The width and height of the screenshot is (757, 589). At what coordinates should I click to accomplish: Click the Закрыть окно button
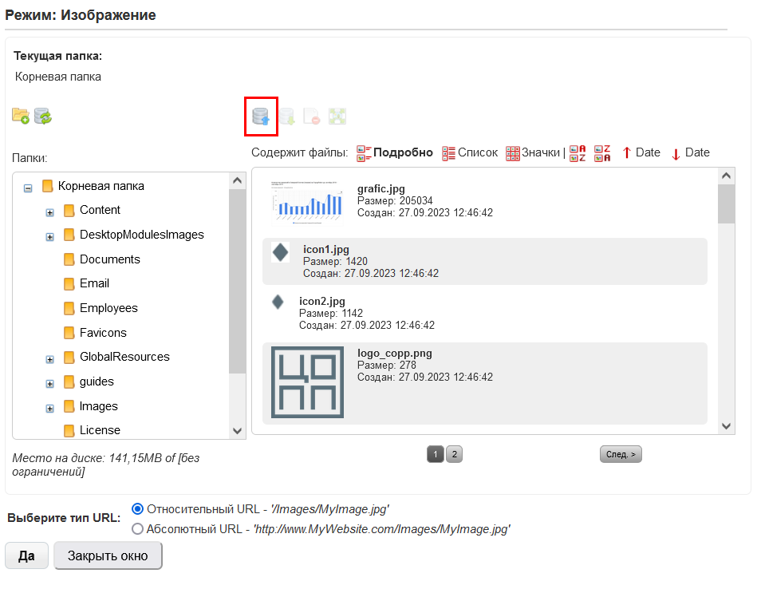(108, 555)
